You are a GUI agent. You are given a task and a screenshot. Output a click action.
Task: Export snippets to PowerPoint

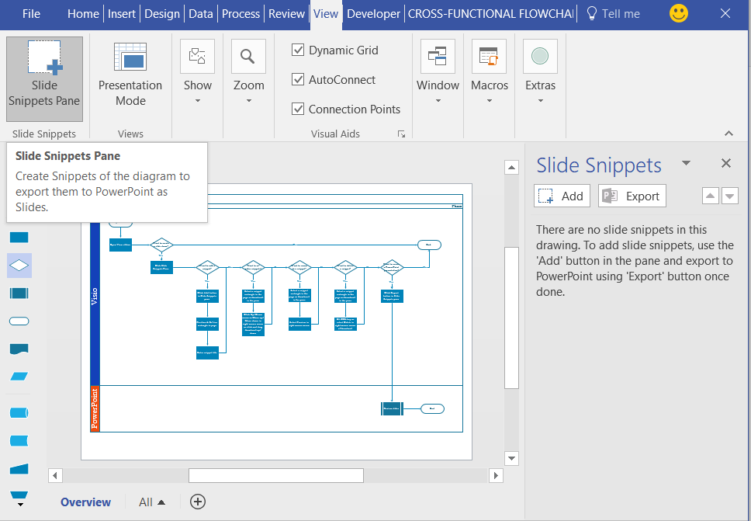632,196
